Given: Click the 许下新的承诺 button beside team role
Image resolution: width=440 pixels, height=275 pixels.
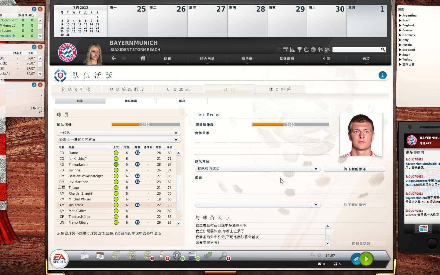Looking at the screenshot, I should [x=355, y=169].
